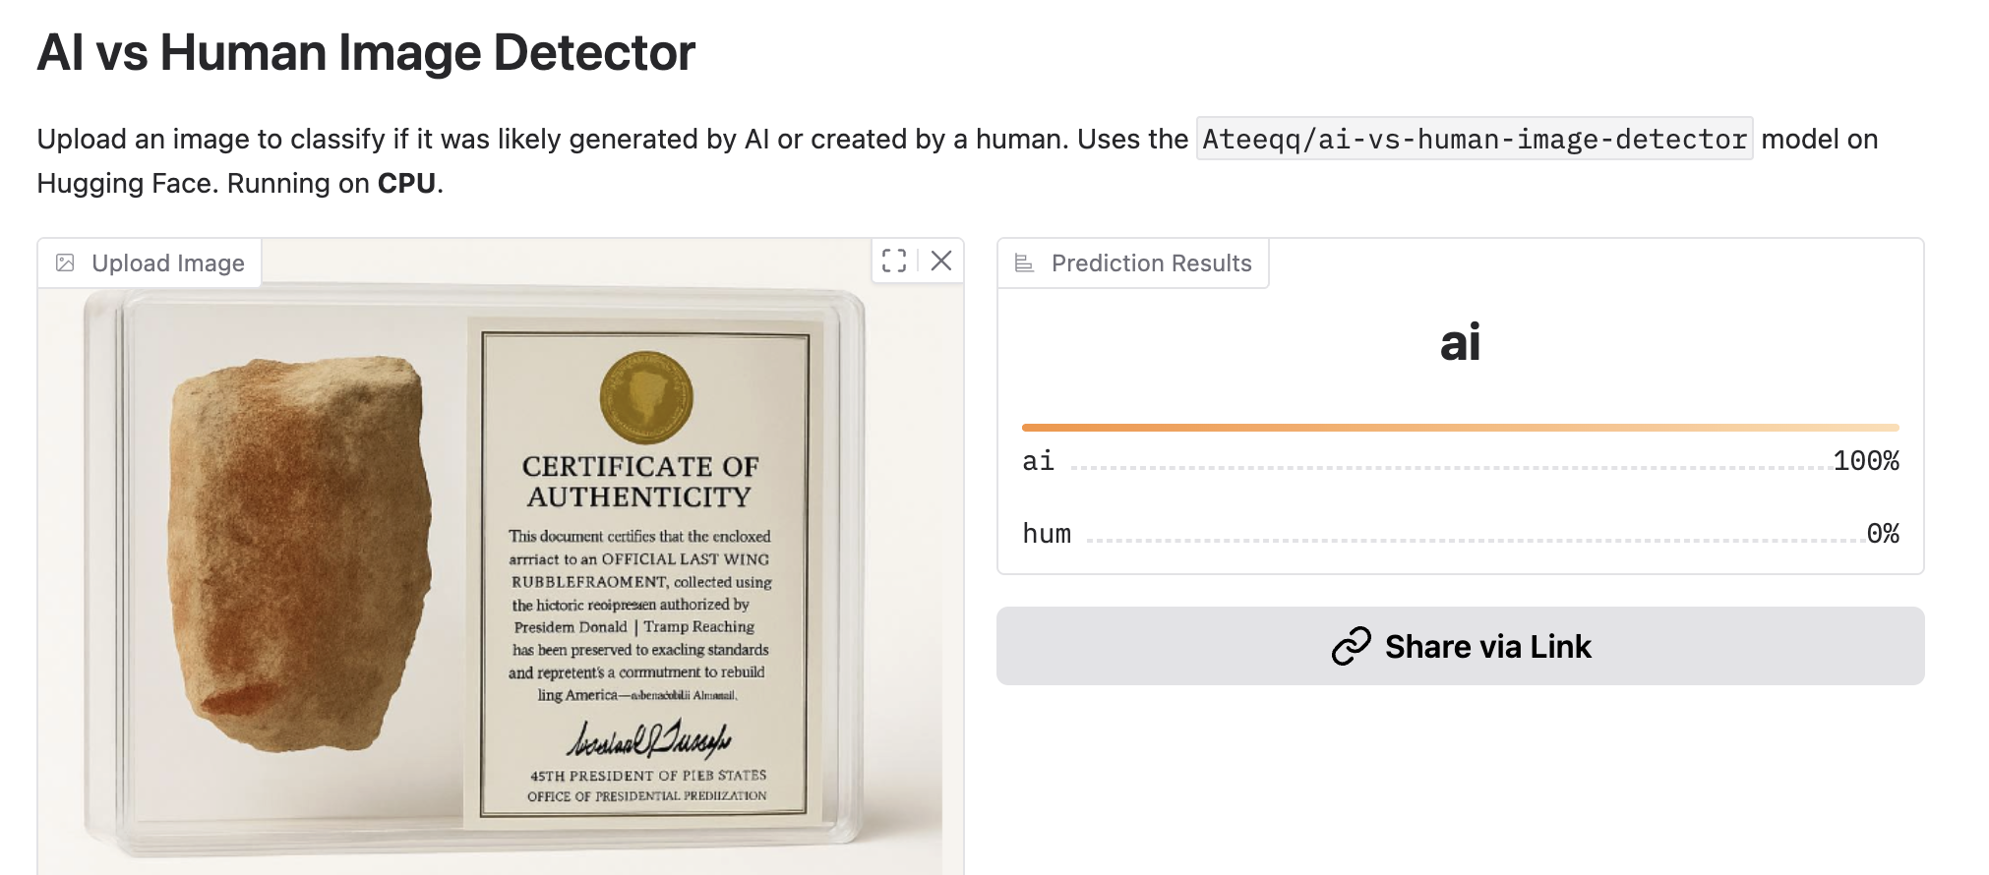Click the AI vs Human Image Detector title
Screen dimensions: 1989x875
(366, 53)
